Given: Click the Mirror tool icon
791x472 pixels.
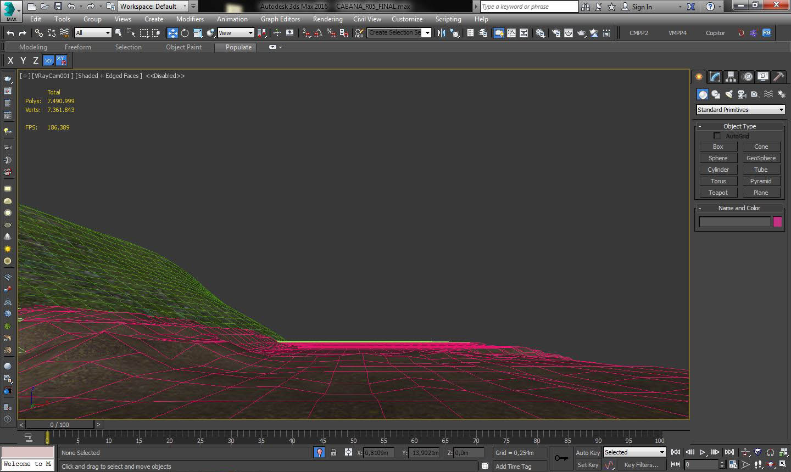Looking at the screenshot, I should 441,33.
